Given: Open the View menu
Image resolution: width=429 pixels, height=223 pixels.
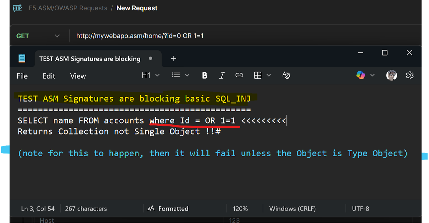Looking at the screenshot, I should tap(78, 76).
